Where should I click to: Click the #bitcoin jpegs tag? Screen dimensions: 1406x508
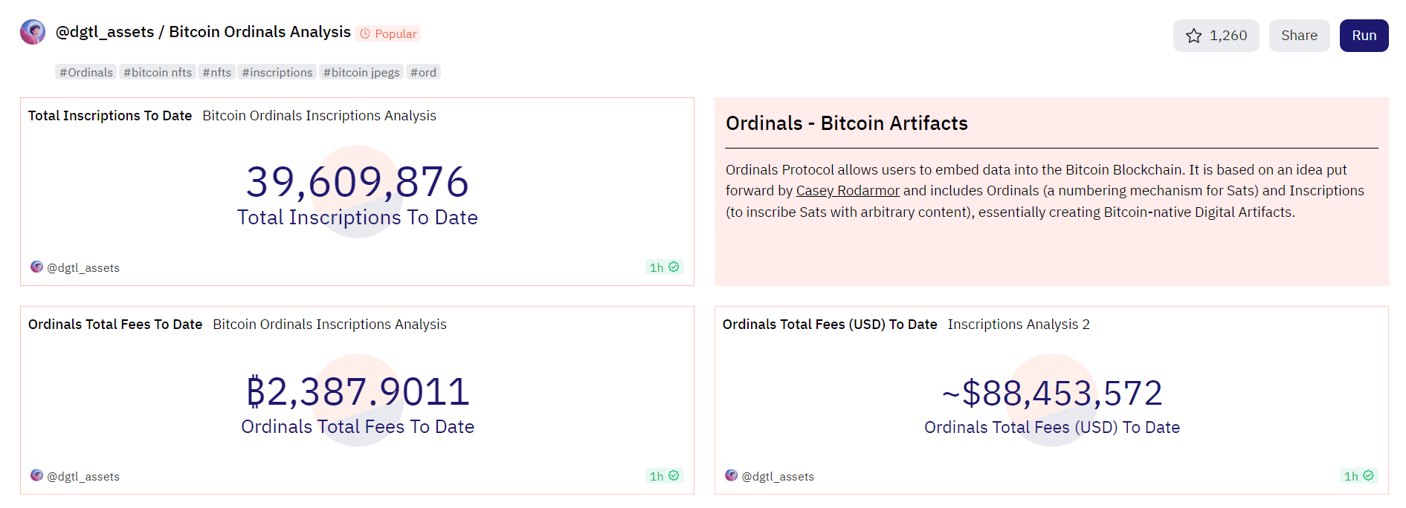(x=361, y=72)
